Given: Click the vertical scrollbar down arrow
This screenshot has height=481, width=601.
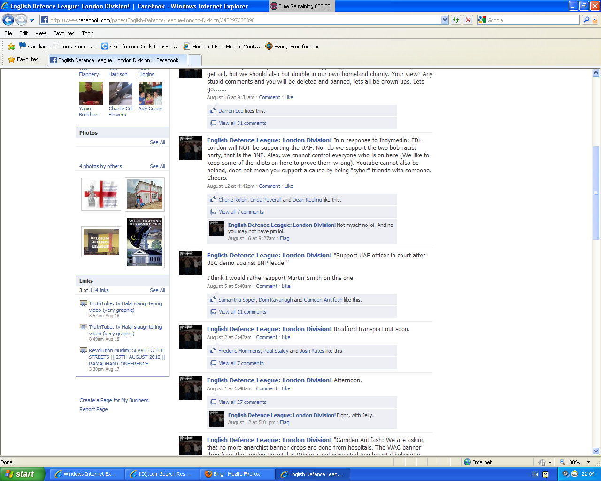Looking at the screenshot, I should 596,451.
